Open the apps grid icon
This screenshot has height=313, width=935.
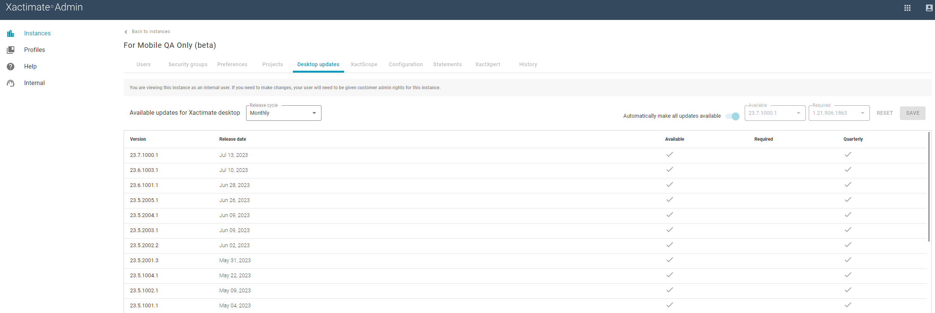(x=907, y=8)
